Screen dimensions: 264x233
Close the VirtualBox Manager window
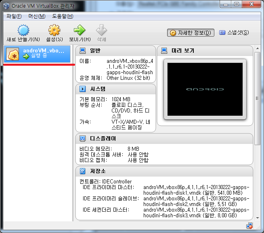pos(251,4)
